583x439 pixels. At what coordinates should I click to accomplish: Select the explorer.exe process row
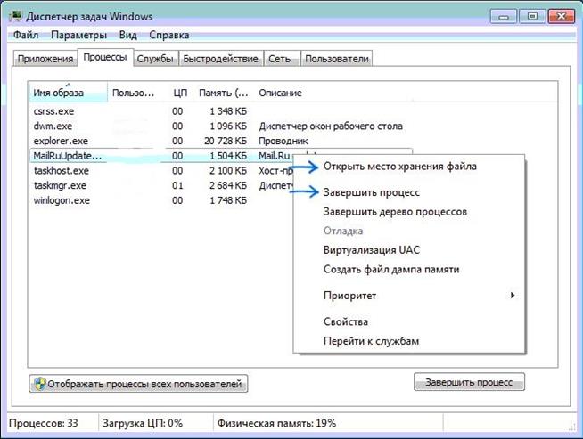pyautogui.click(x=61, y=141)
